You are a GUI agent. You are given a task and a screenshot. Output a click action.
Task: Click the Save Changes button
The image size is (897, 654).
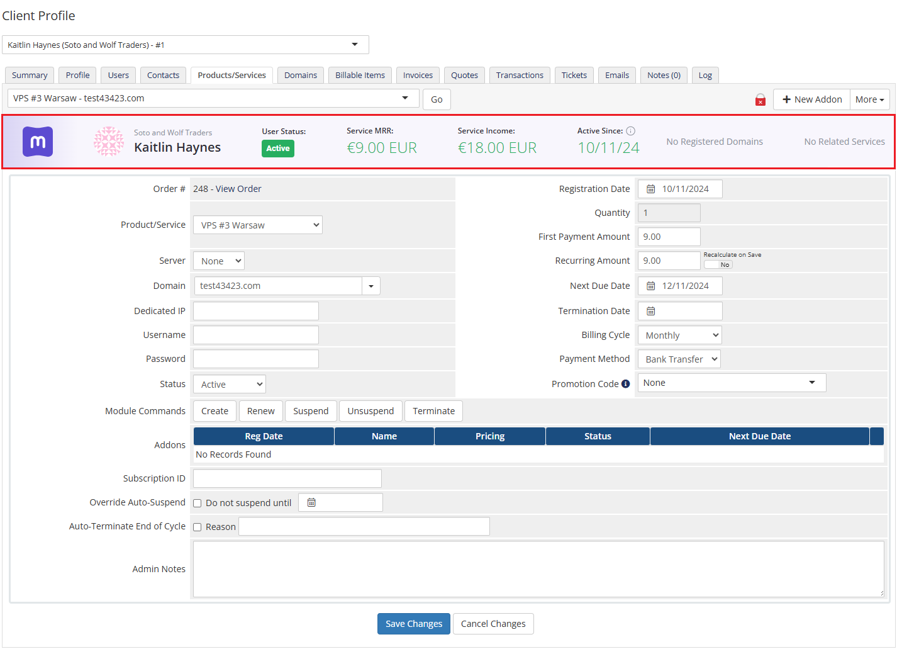(414, 624)
